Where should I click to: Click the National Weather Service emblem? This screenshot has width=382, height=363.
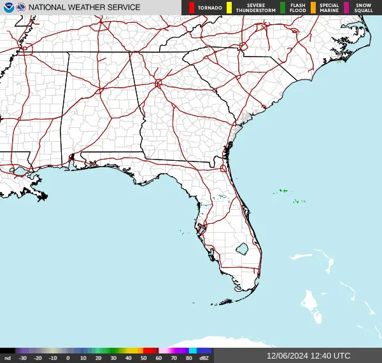[21, 8]
